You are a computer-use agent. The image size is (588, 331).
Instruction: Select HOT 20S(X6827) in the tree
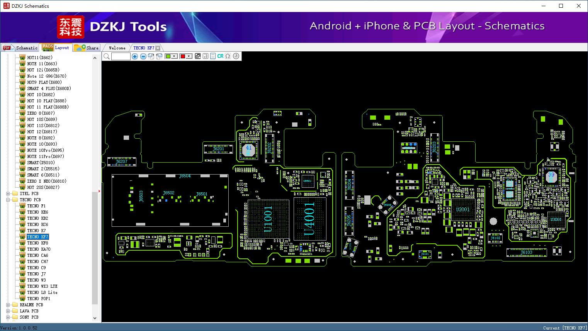pyautogui.click(x=43, y=187)
